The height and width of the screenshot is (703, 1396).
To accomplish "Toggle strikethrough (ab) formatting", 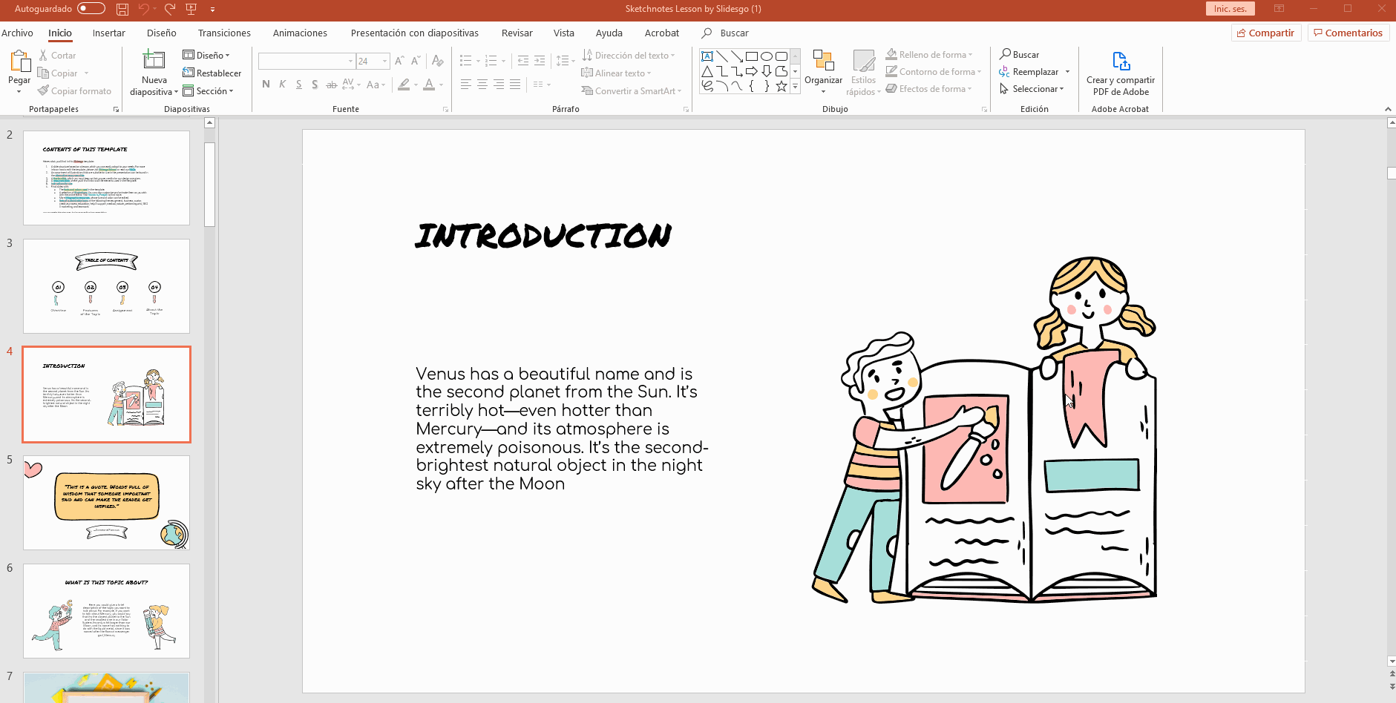I will point(332,85).
